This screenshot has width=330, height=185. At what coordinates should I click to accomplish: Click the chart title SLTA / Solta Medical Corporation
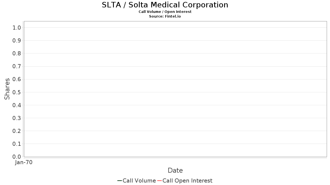point(165,5)
